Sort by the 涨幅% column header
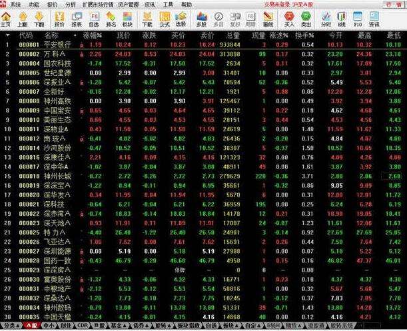The width and height of the screenshot is (407, 331). pos(93,35)
